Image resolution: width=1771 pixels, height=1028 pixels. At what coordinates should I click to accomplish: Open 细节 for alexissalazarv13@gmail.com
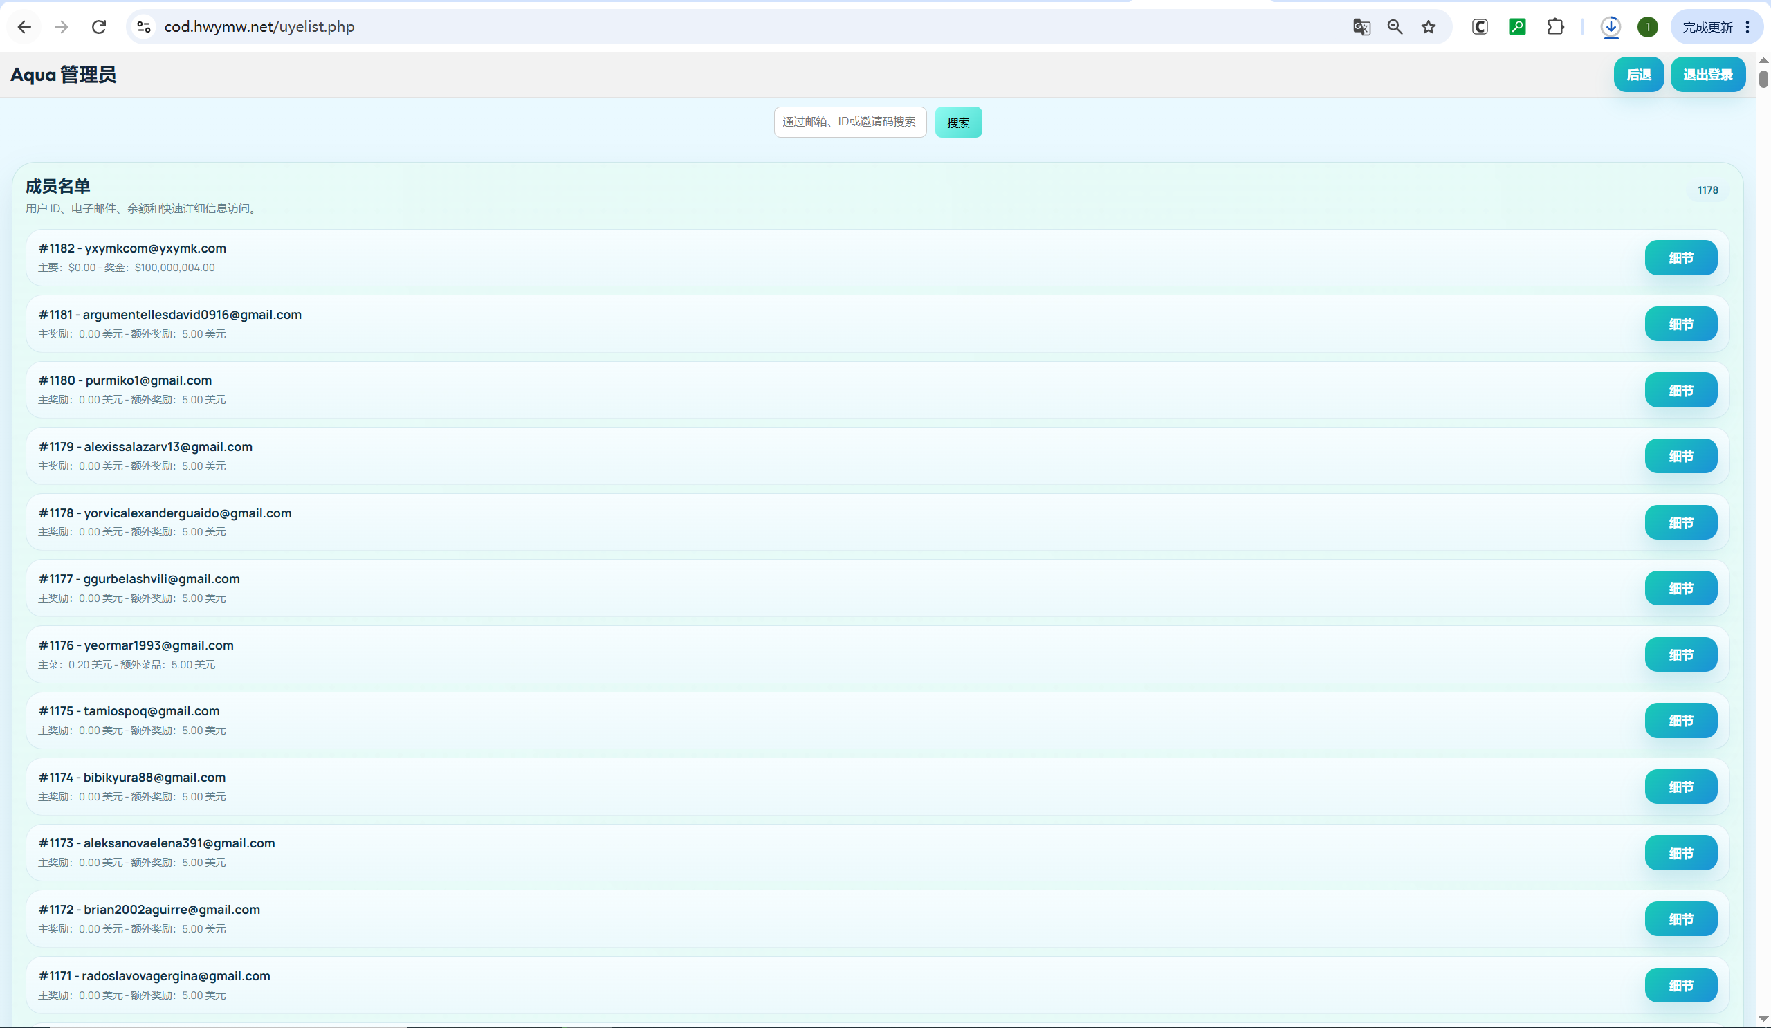pyautogui.click(x=1681, y=456)
